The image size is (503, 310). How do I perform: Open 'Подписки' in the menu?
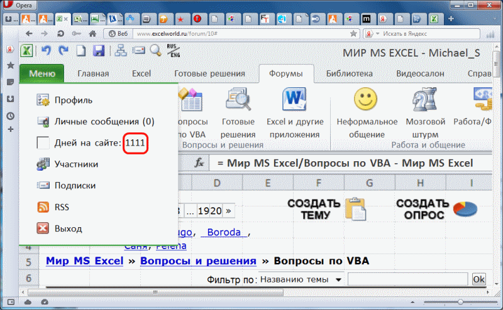[x=75, y=185]
